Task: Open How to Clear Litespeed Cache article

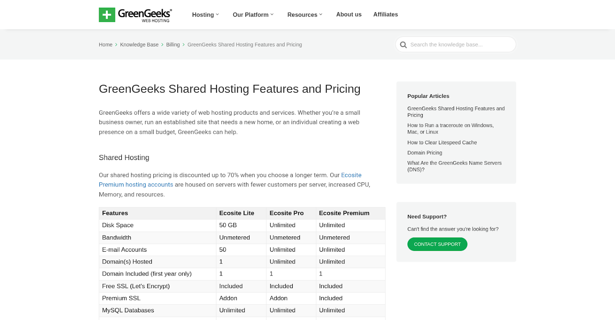Action: 442,142
